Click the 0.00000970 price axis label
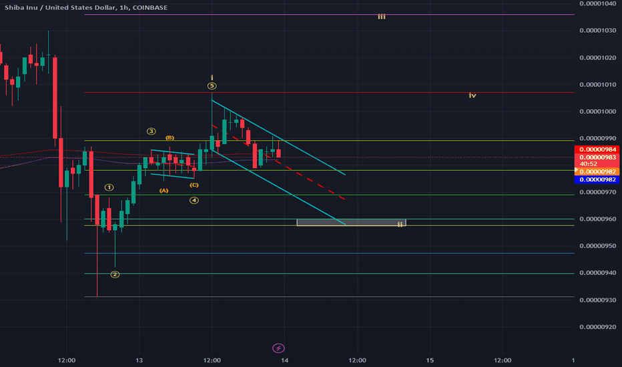The width and height of the screenshot is (622, 367). pyautogui.click(x=598, y=192)
